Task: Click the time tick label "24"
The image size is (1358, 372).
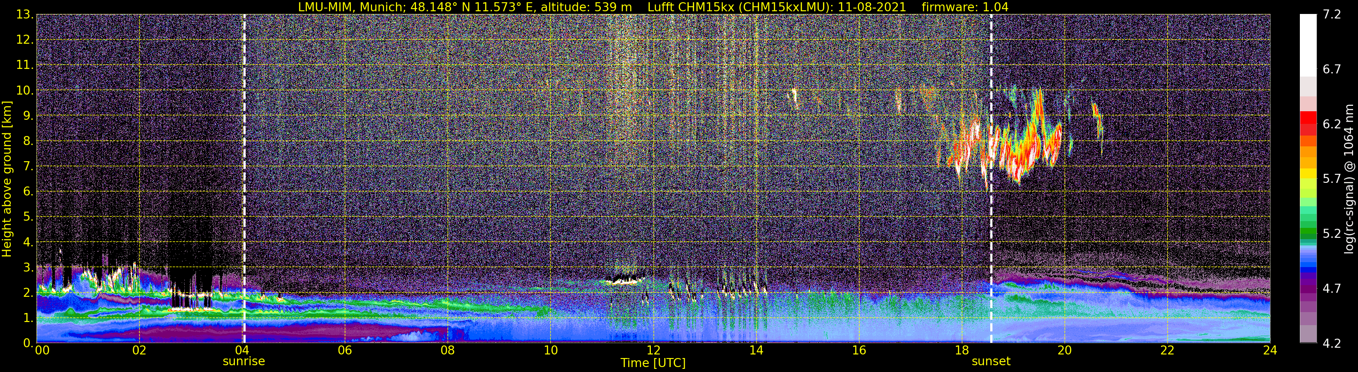Action: tap(1270, 351)
